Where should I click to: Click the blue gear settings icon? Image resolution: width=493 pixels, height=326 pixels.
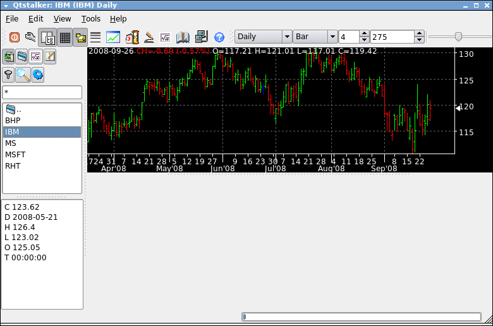[38, 75]
